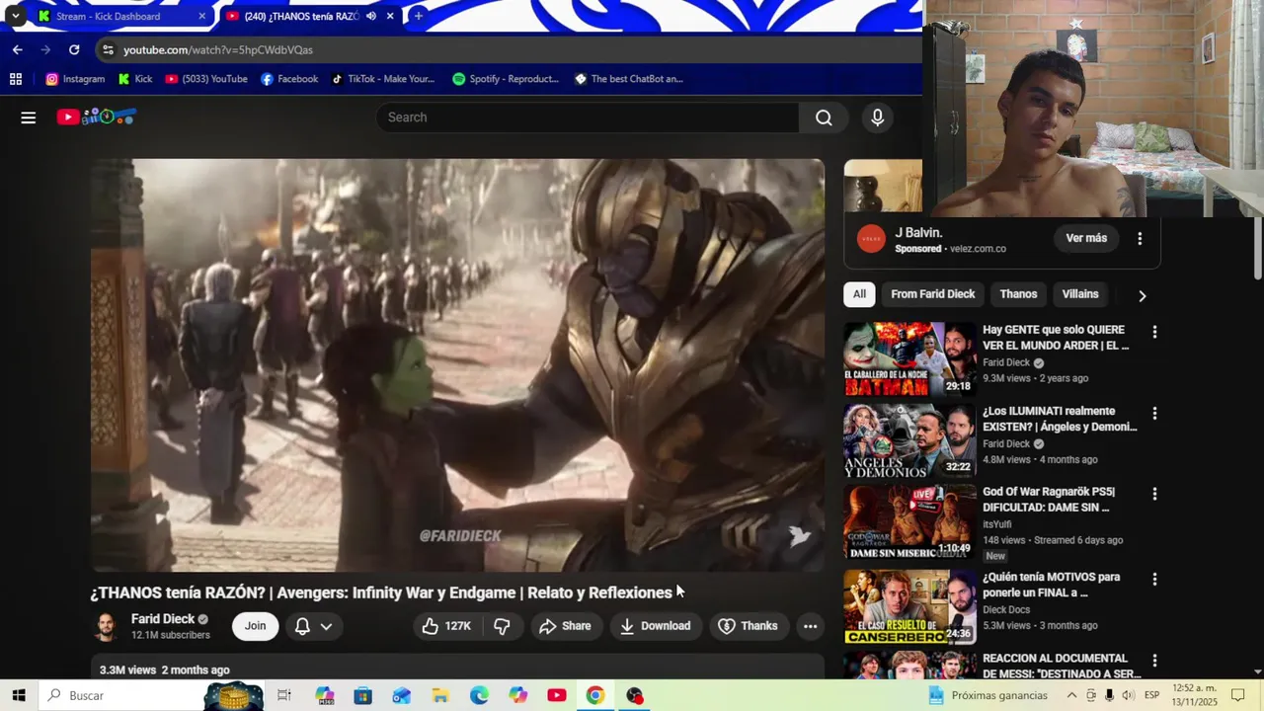The height and width of the screenshot is (711, 1264).
Task: Close the Stream - Kick Dashboard tab
Action: pos(202,16)
